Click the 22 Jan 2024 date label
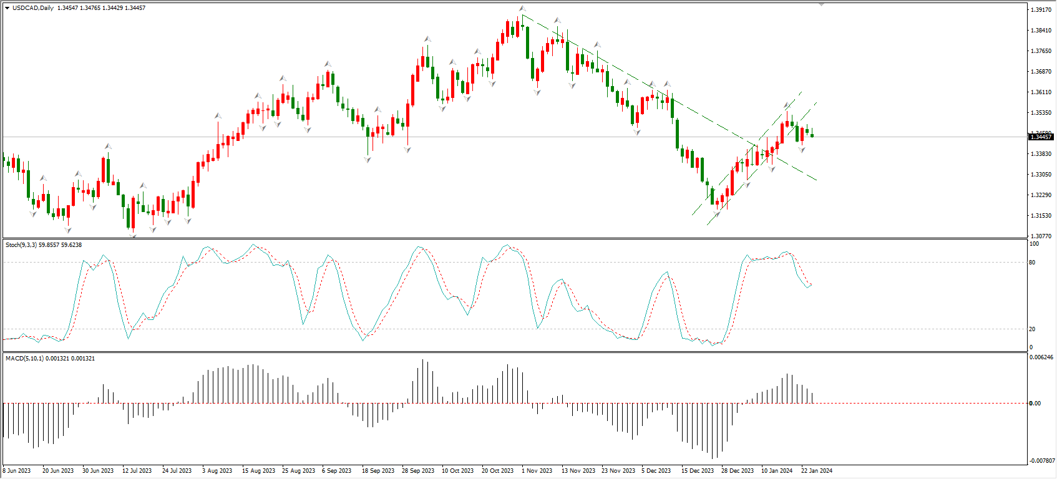 [816, 471]
